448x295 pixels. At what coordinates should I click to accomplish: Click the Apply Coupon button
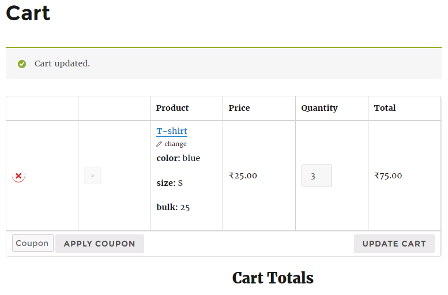[x=100, y=244]
